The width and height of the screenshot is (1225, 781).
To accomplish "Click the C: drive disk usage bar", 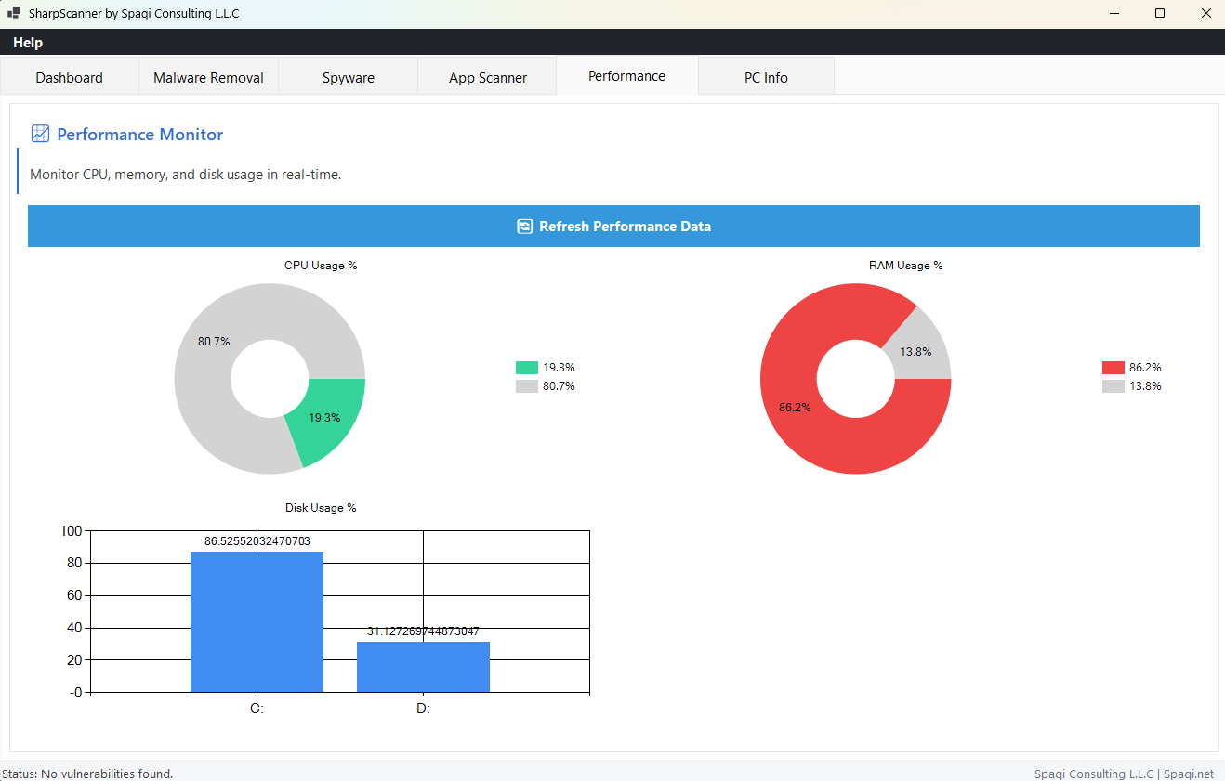I will click(x=257, y=622).
